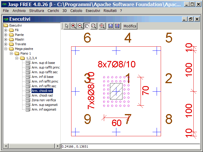Viewport: 203px width, 152px height.
Task: Expand the Travate folder
Action: coord(6,44)
